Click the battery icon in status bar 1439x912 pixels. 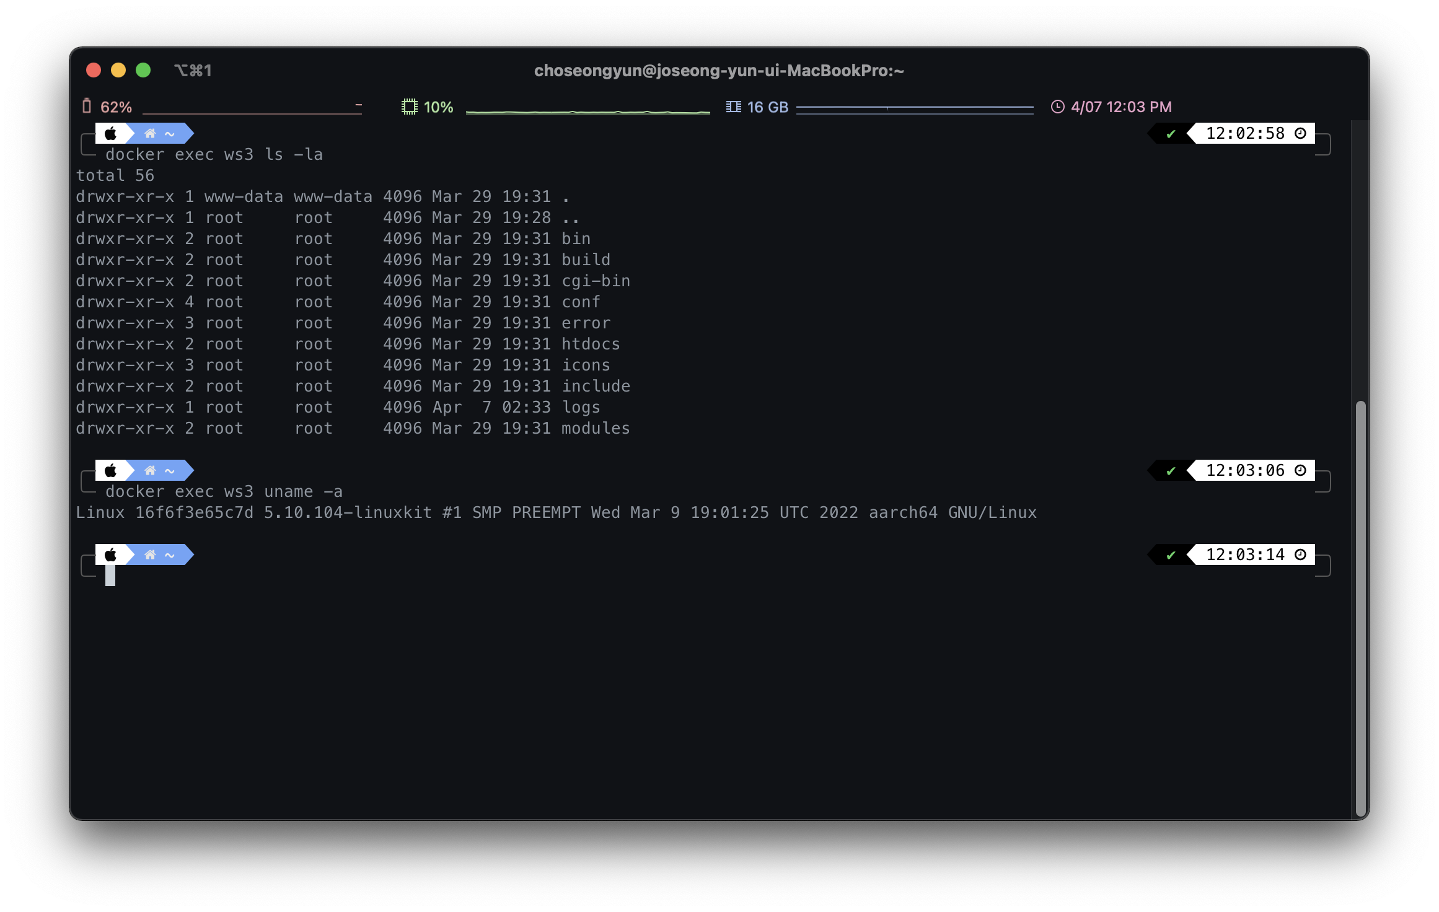coord(87,107)
